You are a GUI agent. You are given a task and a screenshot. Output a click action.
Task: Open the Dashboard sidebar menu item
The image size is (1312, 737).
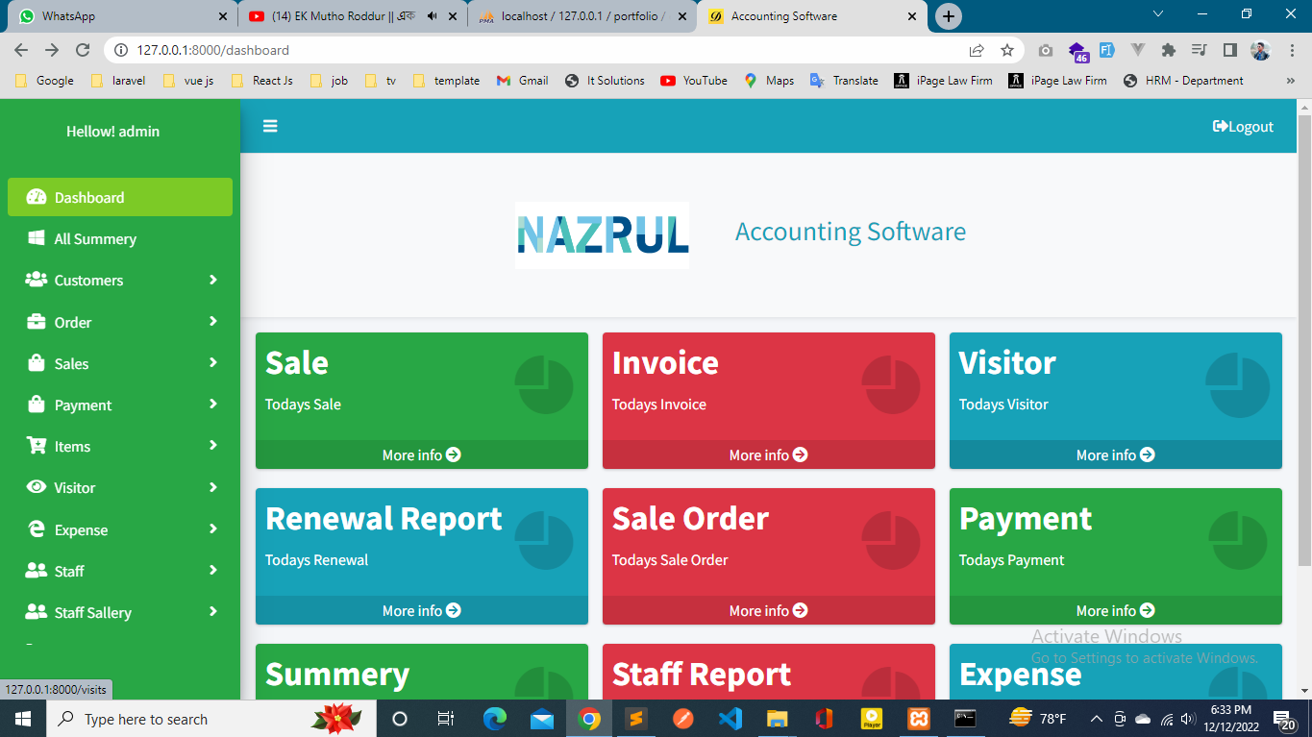(x=120, y=197)
